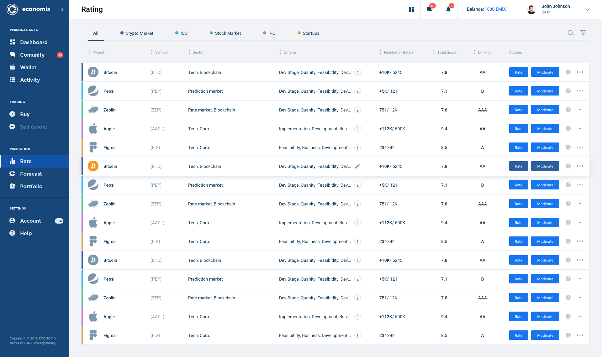Open the filter funnel icon
This screenshot has width=602, height=357.
pos(583,33)
